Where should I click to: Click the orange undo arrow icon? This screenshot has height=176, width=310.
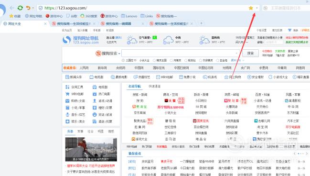click(28, 8)
